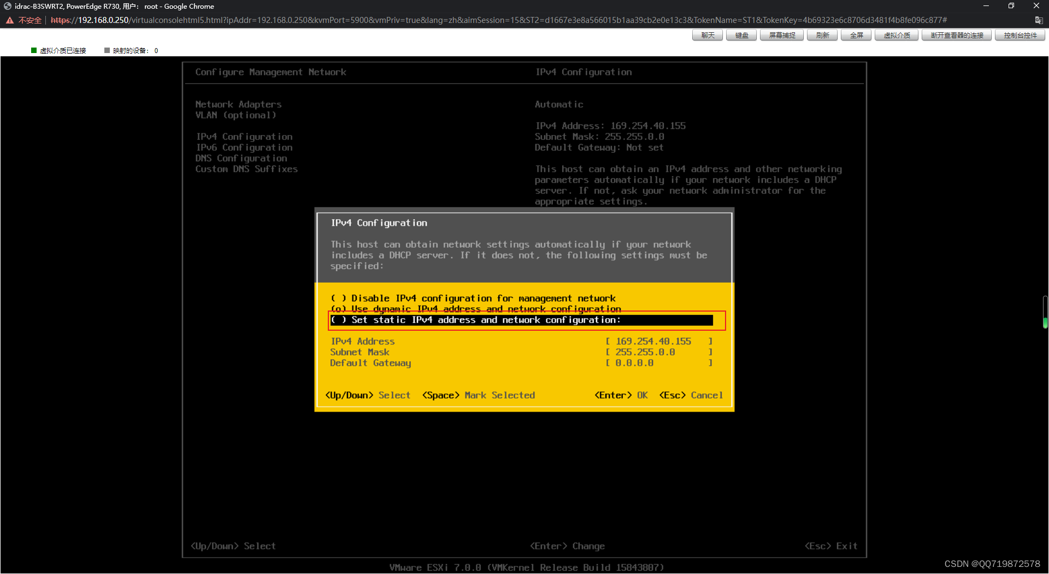Viewport: 1049px width, 574px height.
Task: Click the green virtual media connected indicator
Action: [x=34, y=50]
